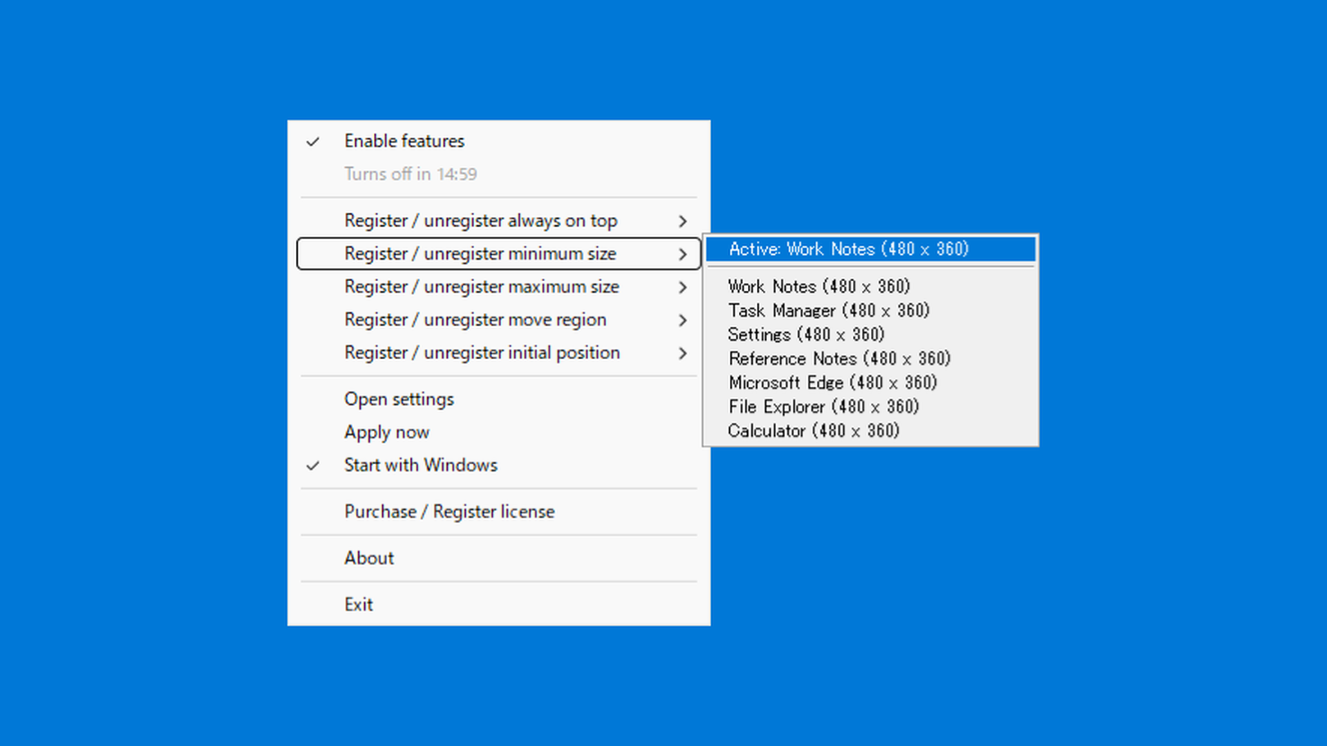Screen dimensions: 1327x746
Task: Choose Task Manager (480 x 360) entry
Action: click(x=871, y=310)
